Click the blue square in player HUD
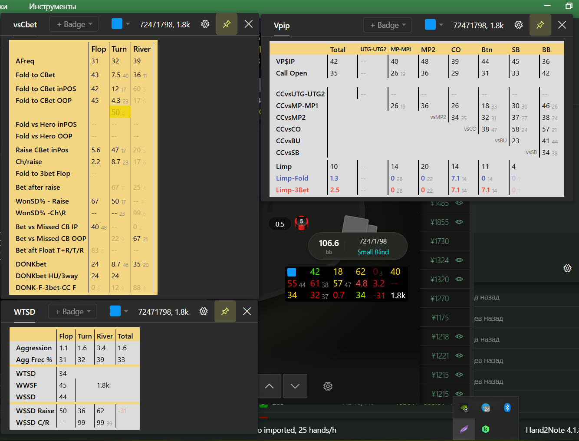This screenshot has width=579, height=441. [292, 272]
